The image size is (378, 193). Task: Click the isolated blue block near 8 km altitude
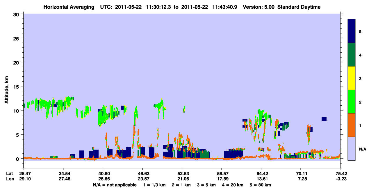click(x=324, y=119)
